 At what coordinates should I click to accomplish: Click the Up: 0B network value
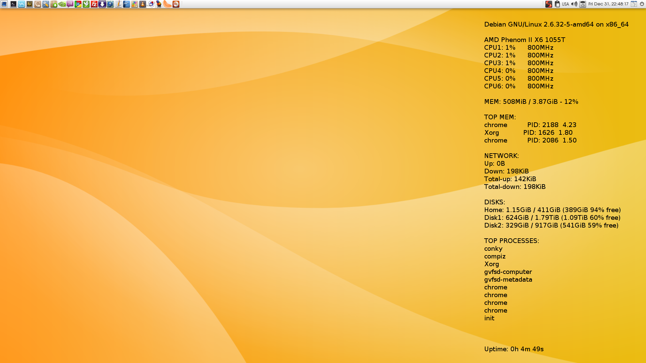(x=494, y=164)
